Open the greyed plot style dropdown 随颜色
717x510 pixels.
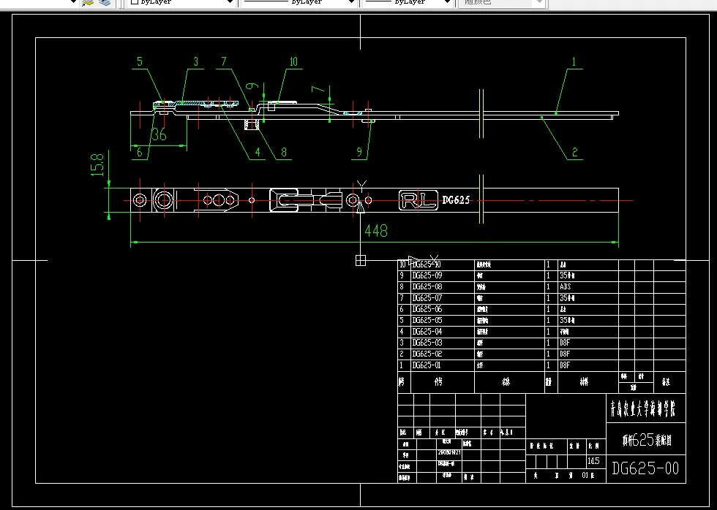tap(501, 2)
